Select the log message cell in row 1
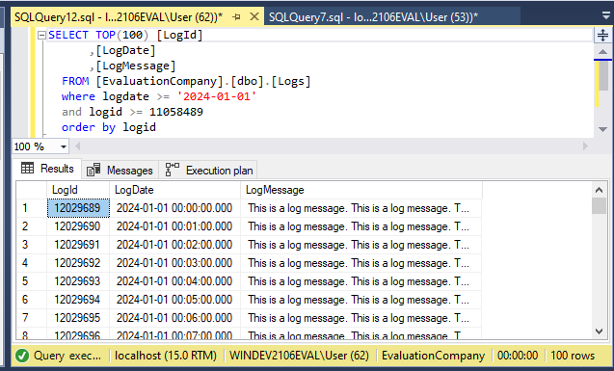The image size is (614, 371). click(361, 208)
